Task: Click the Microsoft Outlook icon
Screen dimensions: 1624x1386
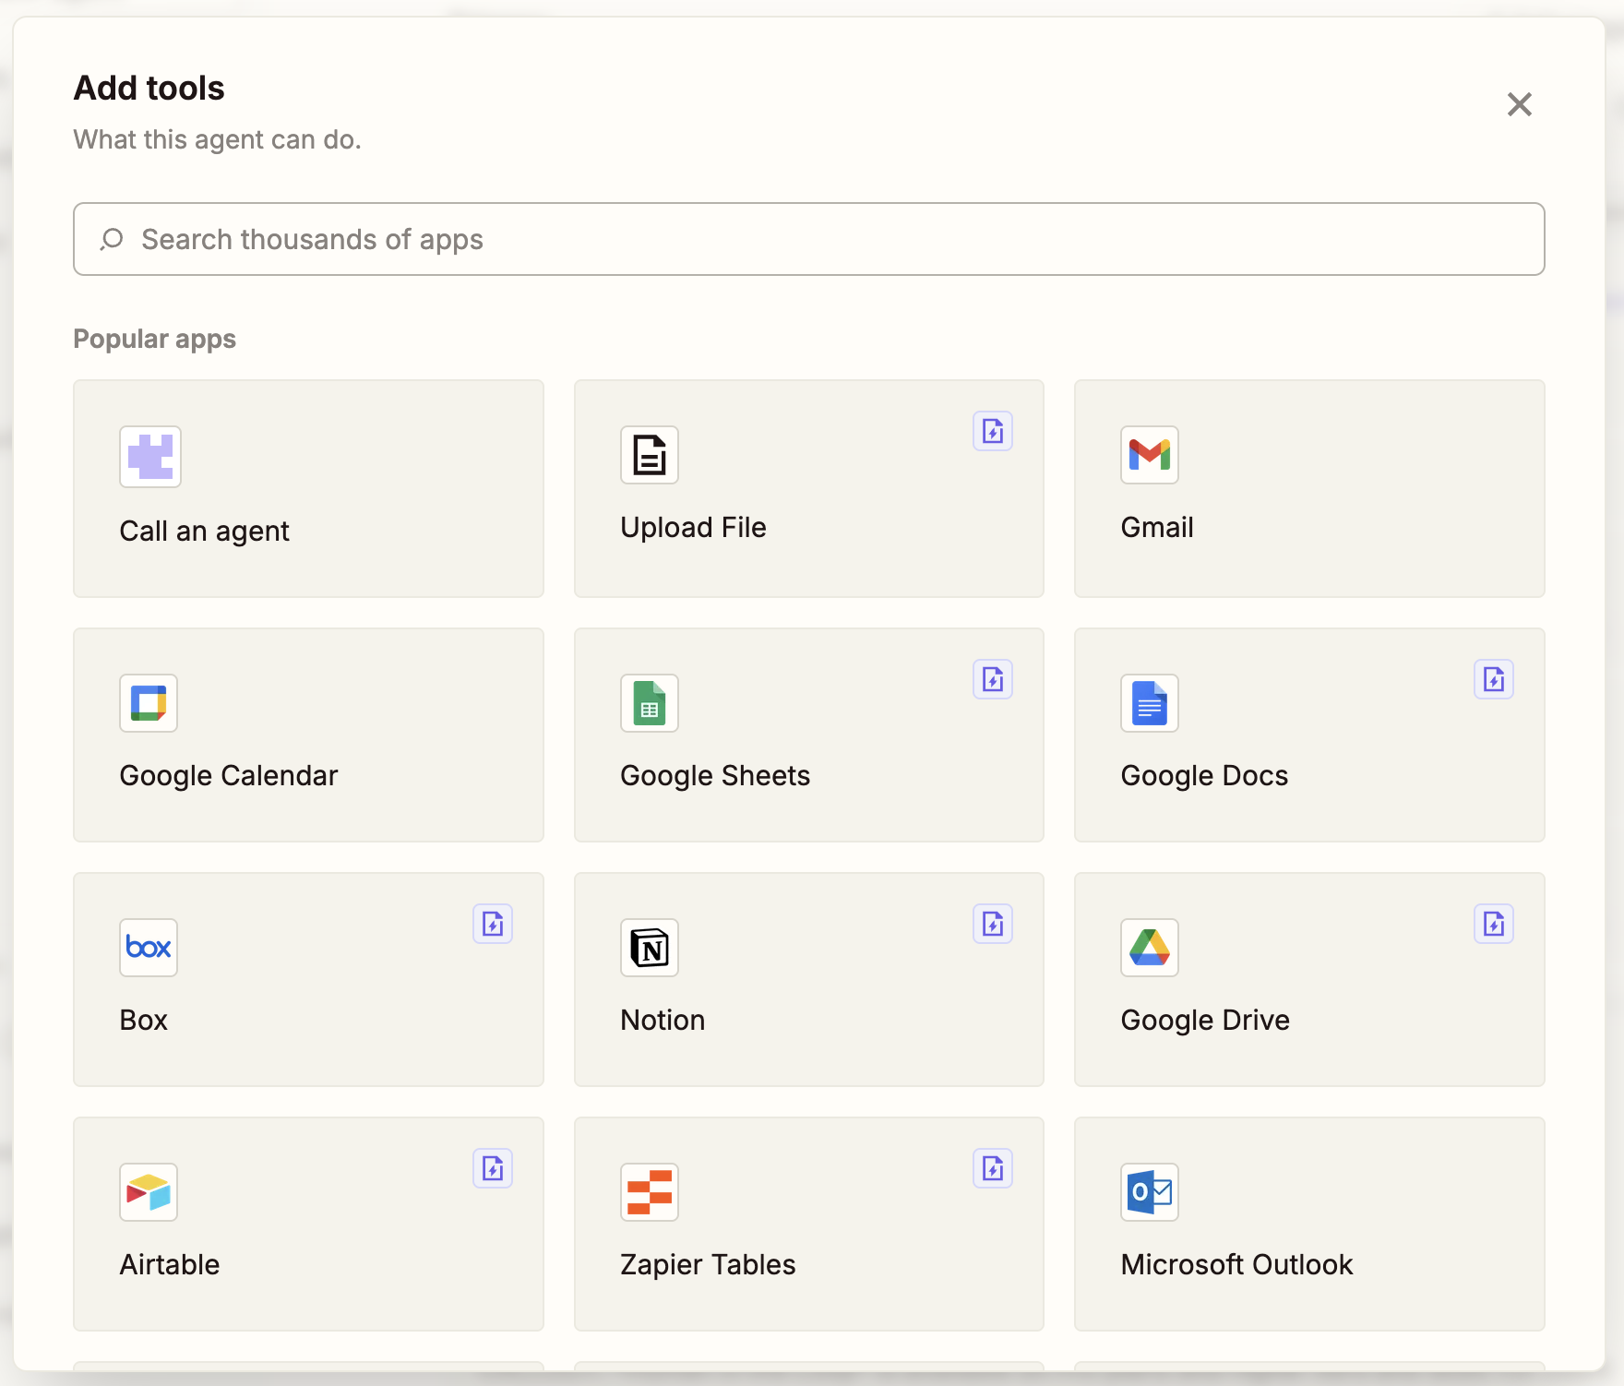Action: 1150,1192
